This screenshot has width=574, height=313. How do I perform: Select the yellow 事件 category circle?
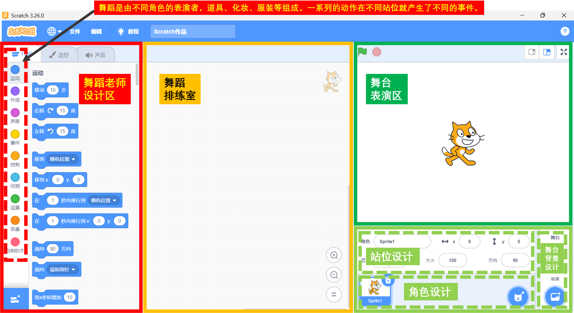pyautogui.click(x=15, y=134)
